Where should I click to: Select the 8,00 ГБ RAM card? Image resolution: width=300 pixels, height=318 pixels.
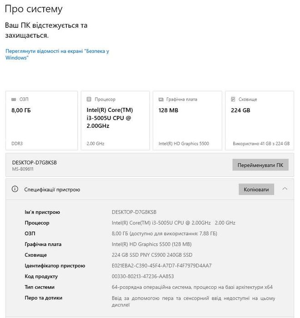tap(41, 121)
